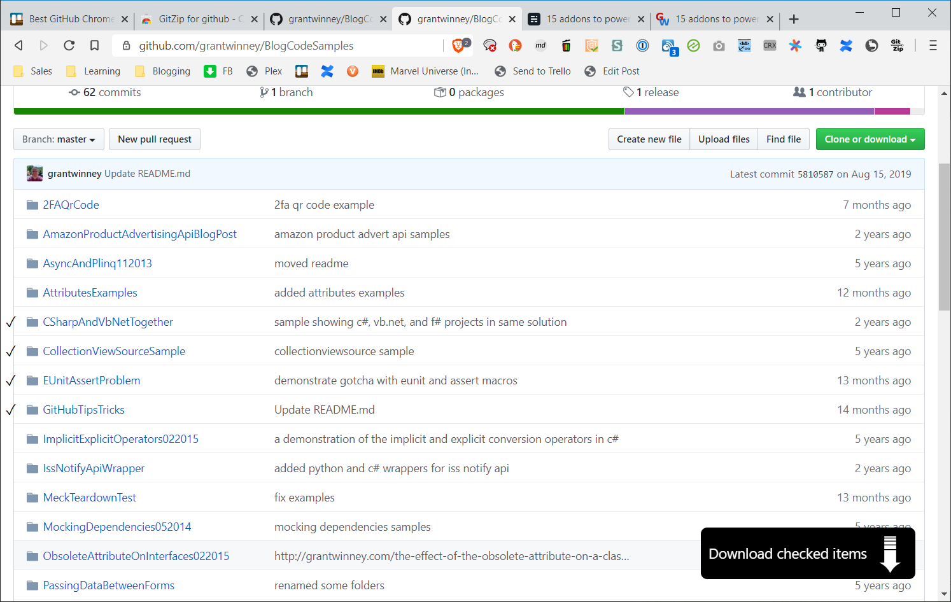Click the camera screenshot extension icon
Viewport: 951px width, 602px height.
point(719,45)
